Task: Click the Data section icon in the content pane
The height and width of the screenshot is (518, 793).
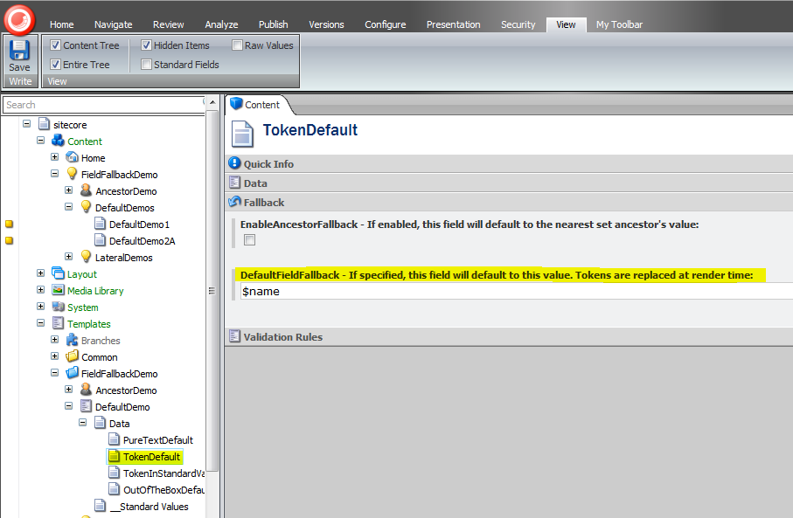Action: tap(234, 183)
